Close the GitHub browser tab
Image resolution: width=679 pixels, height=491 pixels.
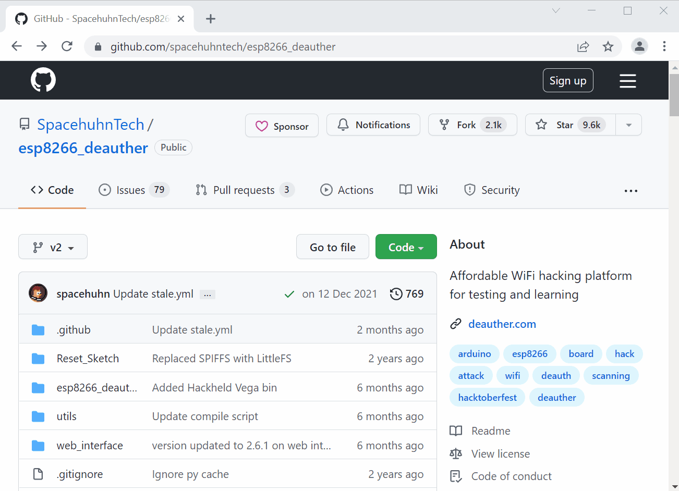(181, 19)
